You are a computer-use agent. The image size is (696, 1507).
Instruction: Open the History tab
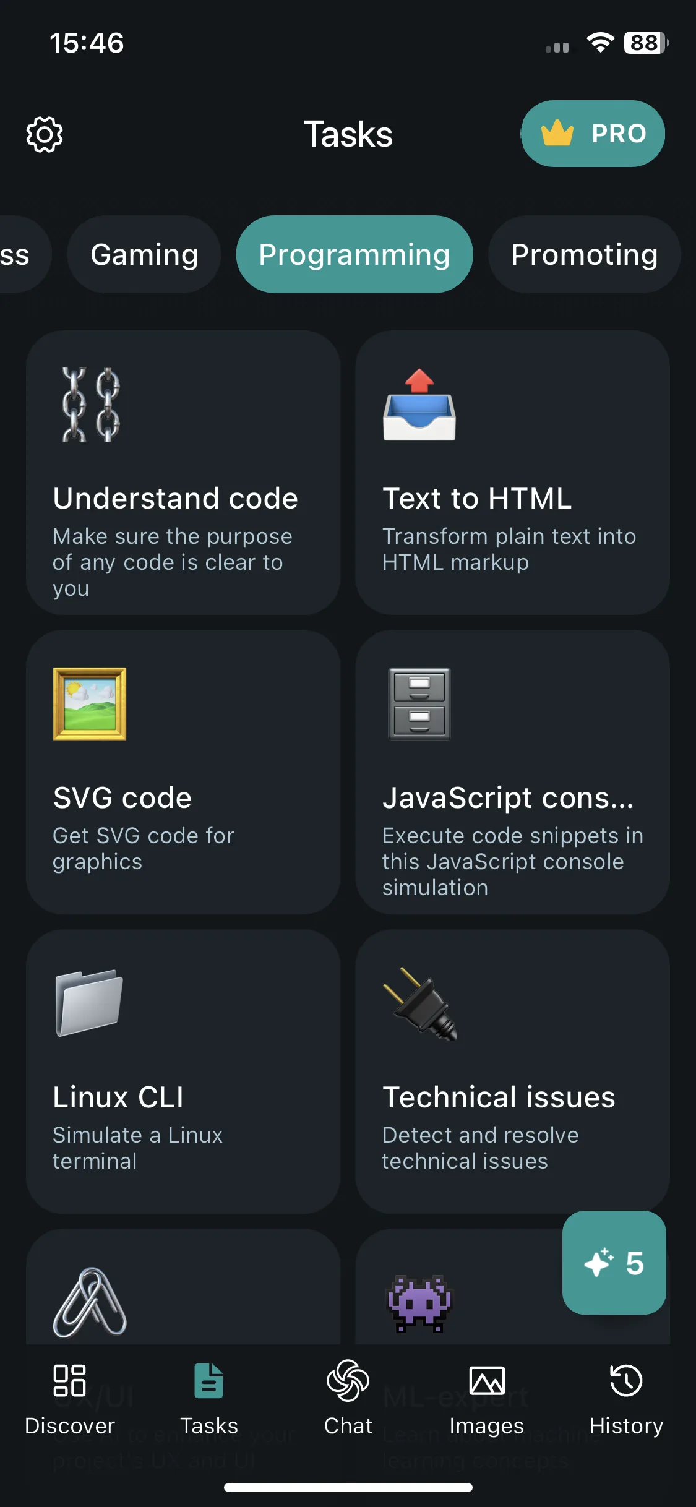point(626,1401)
